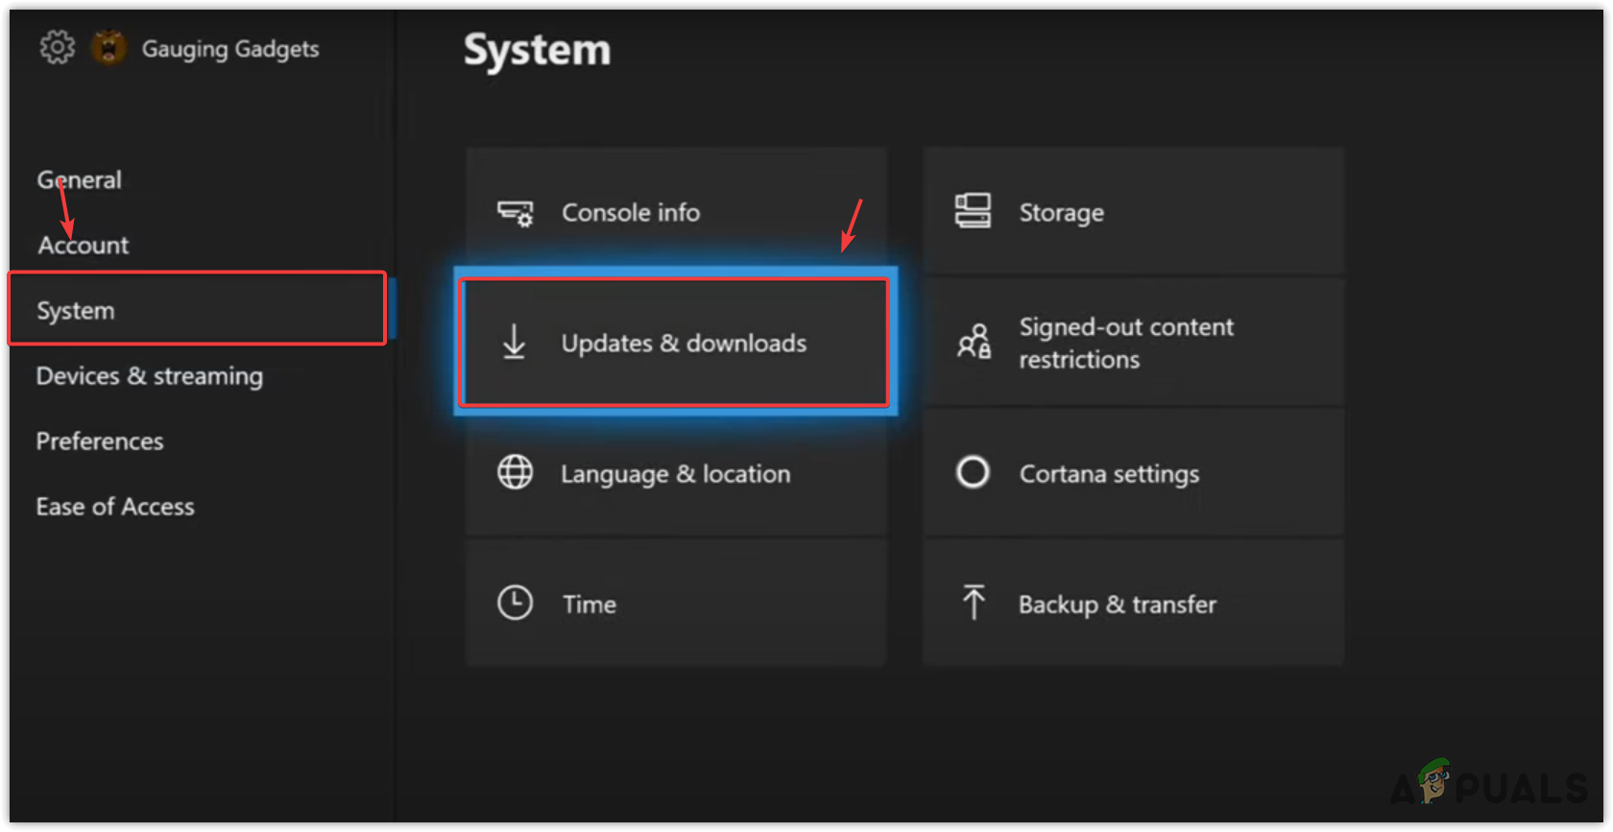Screen dimensions: 1613x832
Task: Open the Preferences category
Action: tap(100, 441)
